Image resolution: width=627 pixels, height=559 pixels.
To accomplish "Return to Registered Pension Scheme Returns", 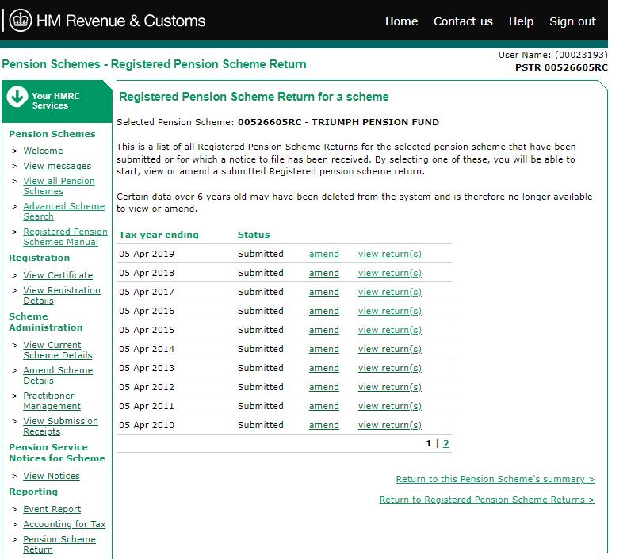I will (x=487, y=500).
